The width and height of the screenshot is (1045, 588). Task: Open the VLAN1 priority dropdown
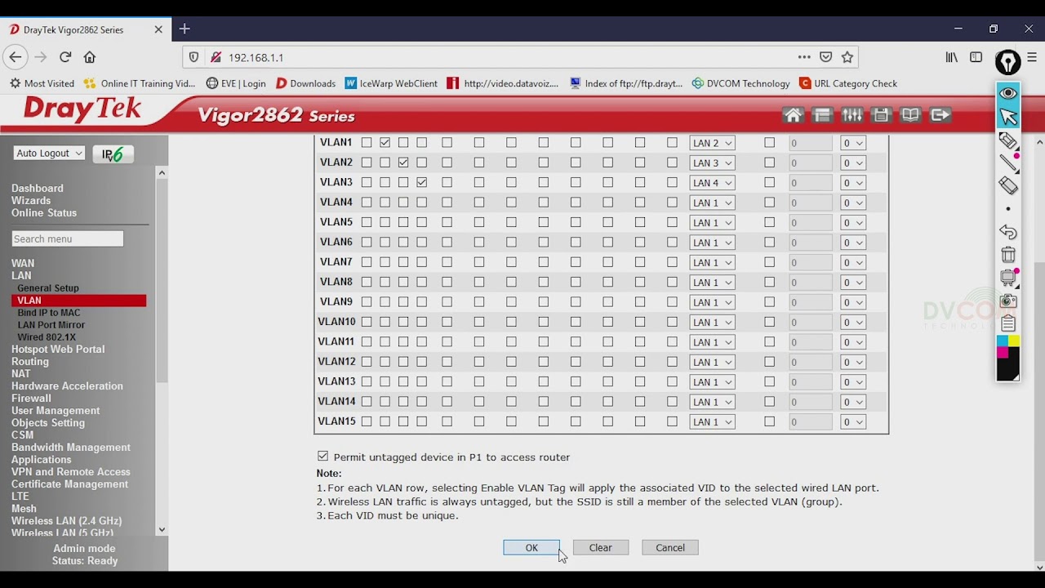pyautogui.click(x=853, y=143)
